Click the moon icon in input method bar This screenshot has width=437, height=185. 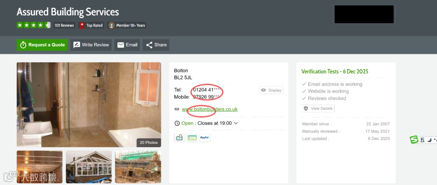click(x=429, y=140)
